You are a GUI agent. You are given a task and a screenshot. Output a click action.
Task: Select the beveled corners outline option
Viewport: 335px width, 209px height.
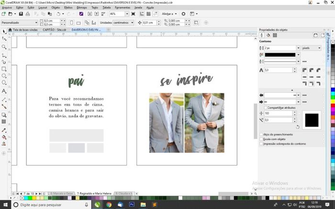(318, 70)
